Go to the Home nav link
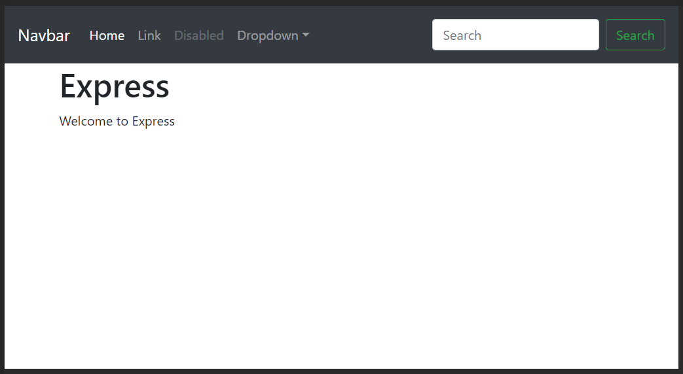The image size is (683, 374). (x=107, y=35)
